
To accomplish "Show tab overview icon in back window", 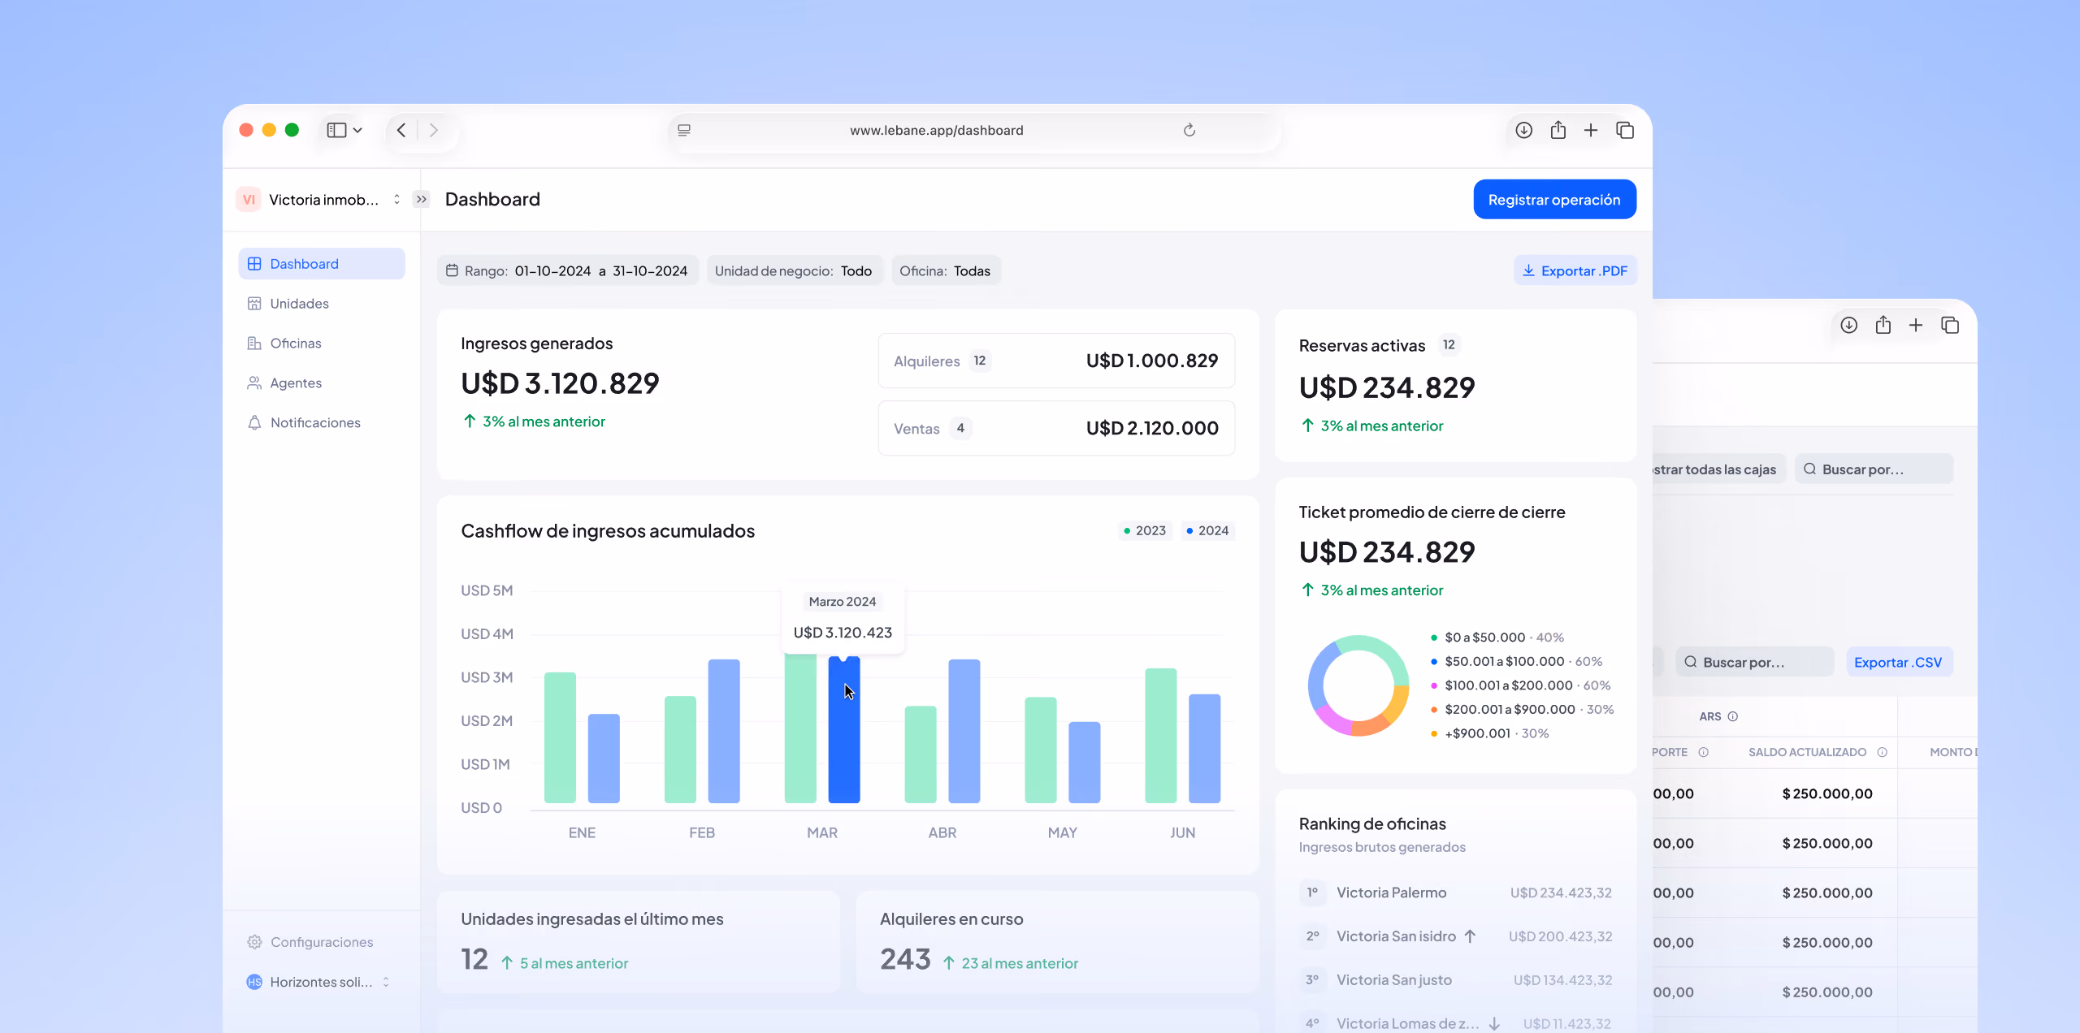I will click(x=1950, y=325).
